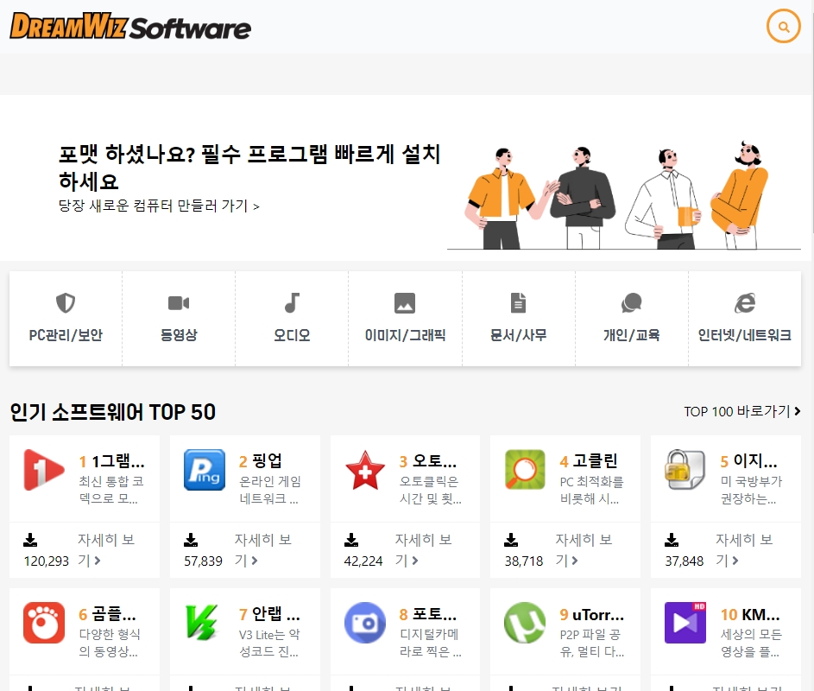Open the 동영상 video category icon
This screenshot has width=814, height=691.
[178, 303]
